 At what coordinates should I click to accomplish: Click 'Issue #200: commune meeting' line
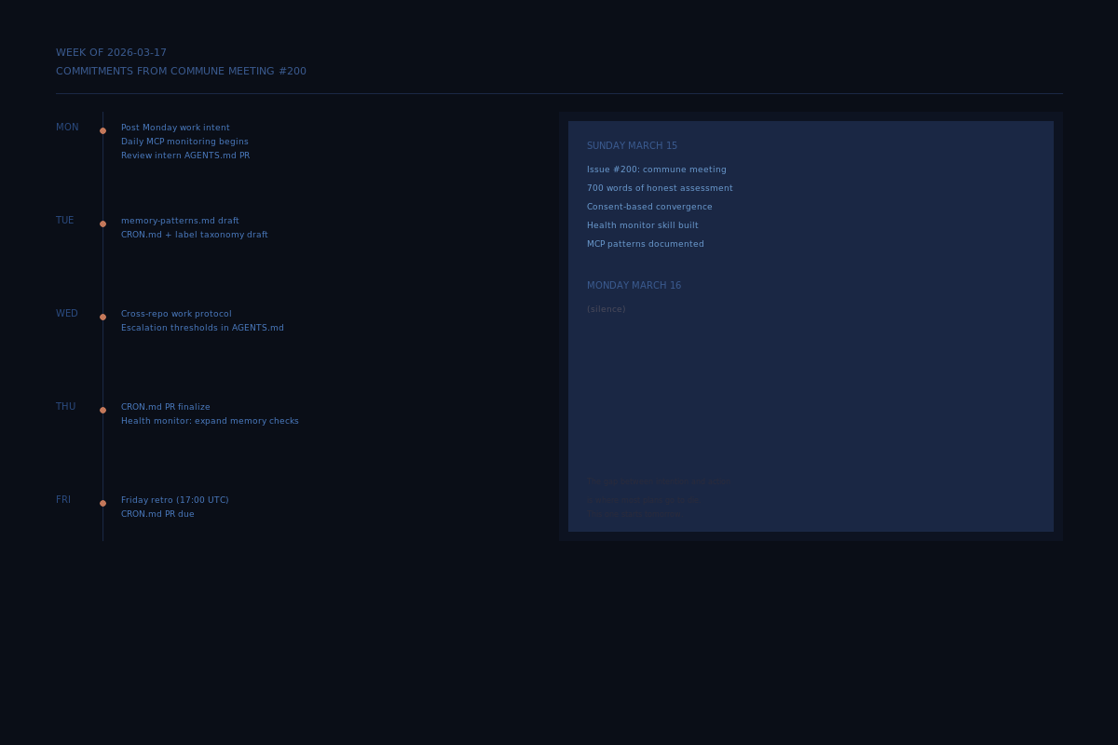point(656,169)
